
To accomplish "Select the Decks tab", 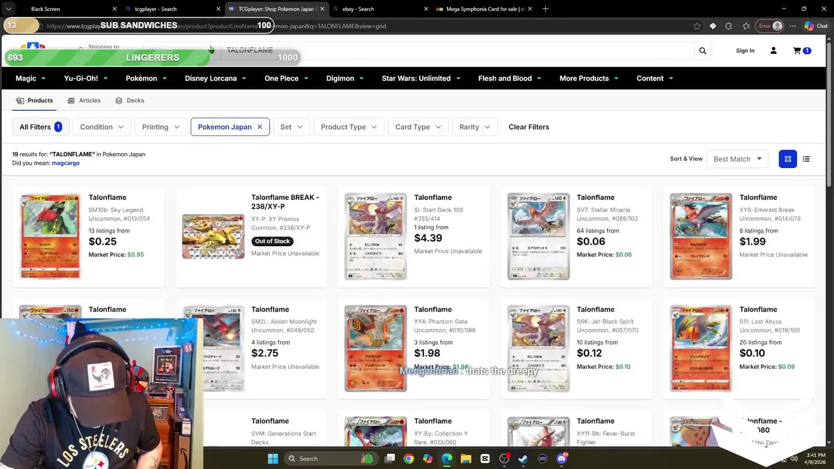I will [x=130, y=100].
